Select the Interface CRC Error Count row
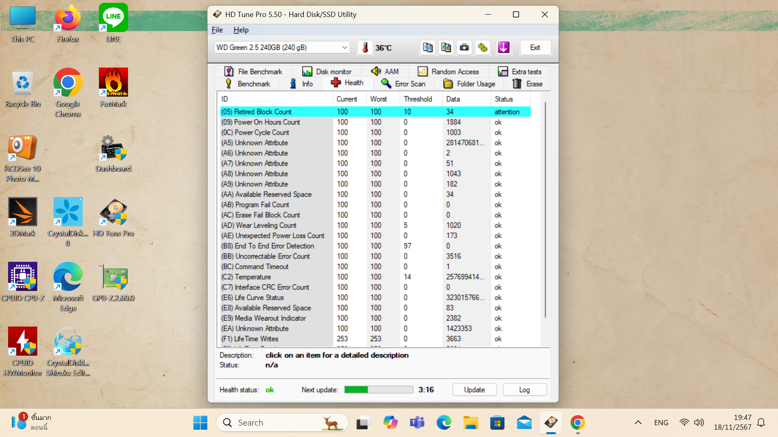Screen dimensions: 778x437 (x=375, y=287)
